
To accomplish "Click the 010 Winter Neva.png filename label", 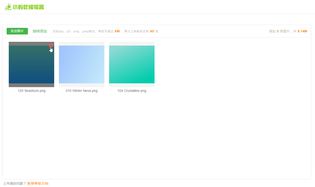I will (82, 91).
